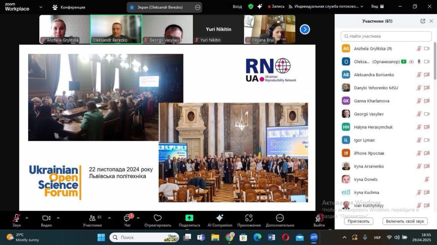437x245 pixels.
Task: Open the Chat panel from the toolbar
Action: [x=127, y=219]
